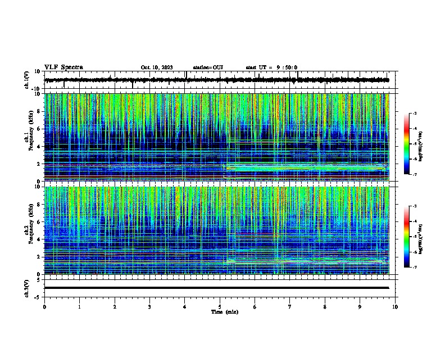Click the "9" tick on the Time axis
This screenshot has width=445, height=344.
[x=360, y=307]
